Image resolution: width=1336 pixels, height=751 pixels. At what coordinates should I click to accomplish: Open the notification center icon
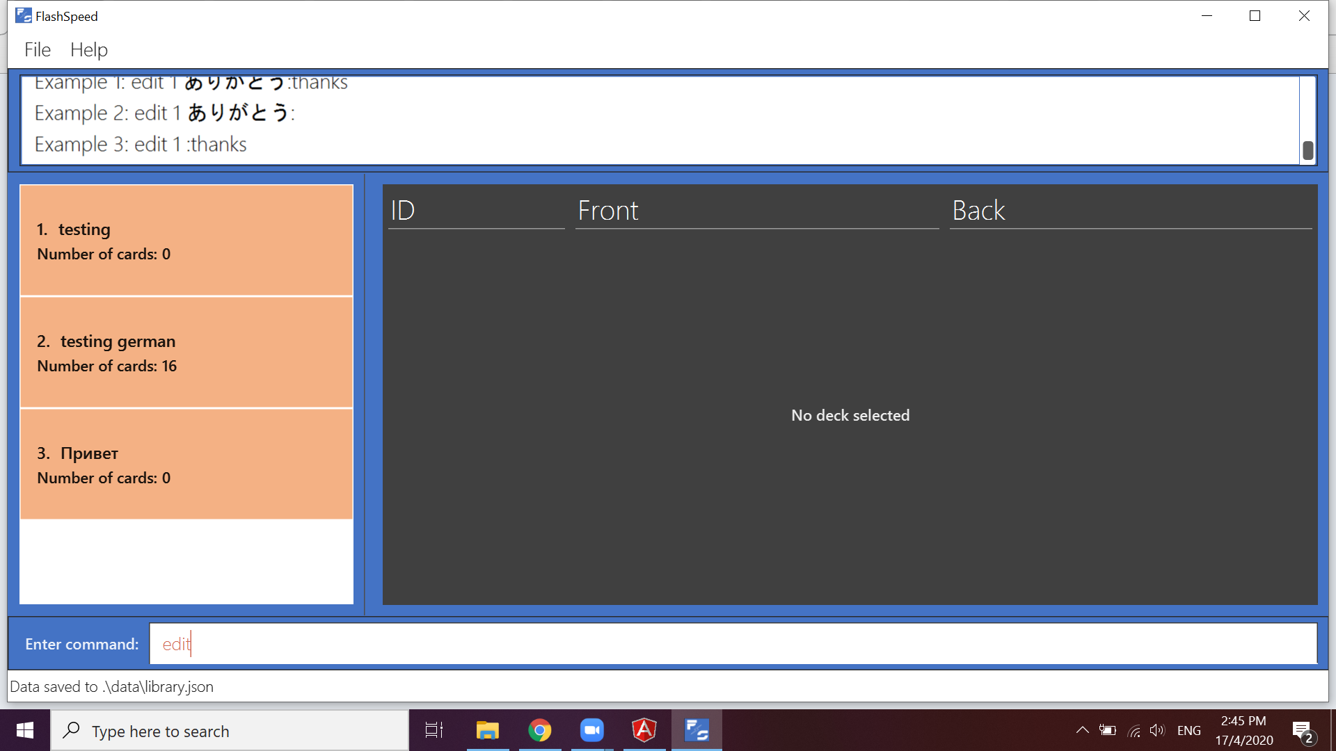[1303, 731]
